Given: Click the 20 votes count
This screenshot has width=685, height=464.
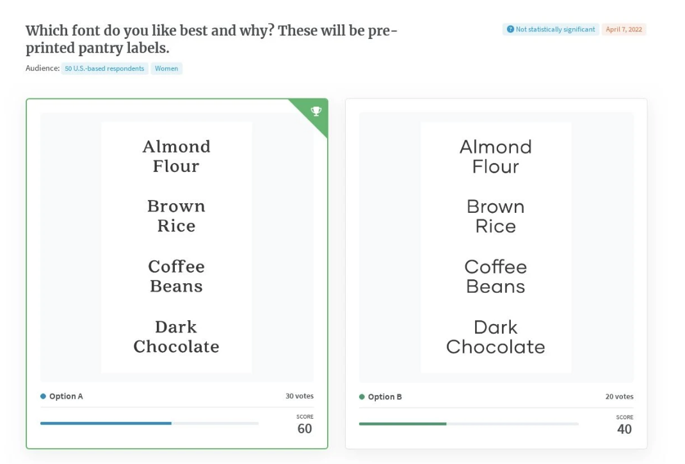Looking at the screenshot, I should pos(619,396).
